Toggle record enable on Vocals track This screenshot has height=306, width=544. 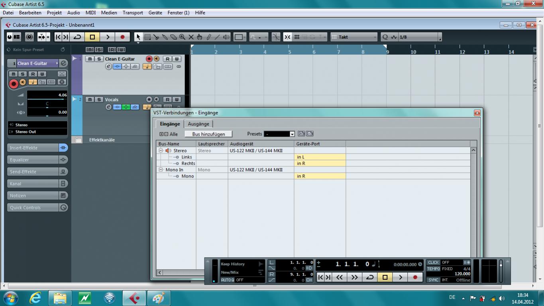149,99
